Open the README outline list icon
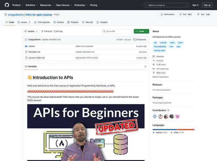 coord(145,66)
